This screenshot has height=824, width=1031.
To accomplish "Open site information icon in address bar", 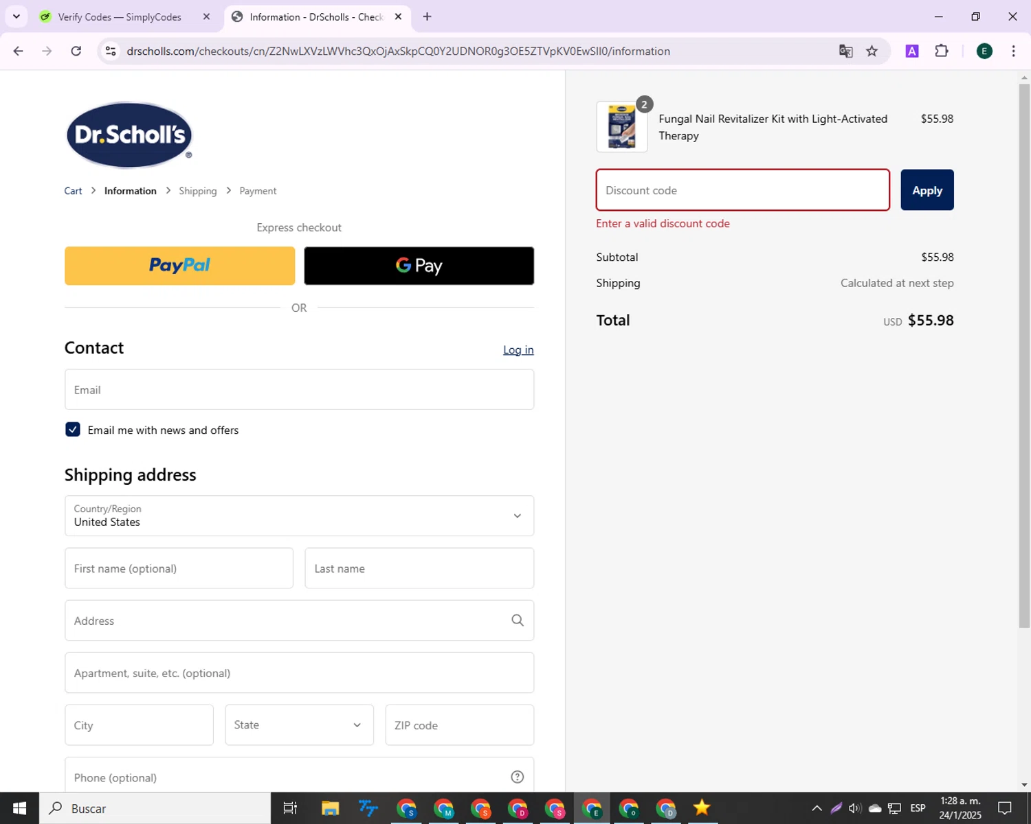I will pos(111,51).
